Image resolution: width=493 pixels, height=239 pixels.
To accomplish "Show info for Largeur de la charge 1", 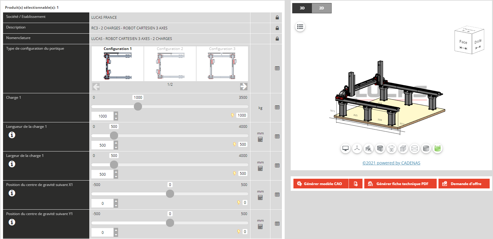I will pyautogui.click(x=12, y=164).
